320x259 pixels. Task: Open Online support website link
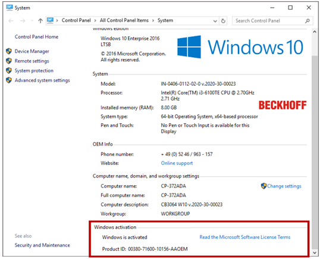pos(177,163)
